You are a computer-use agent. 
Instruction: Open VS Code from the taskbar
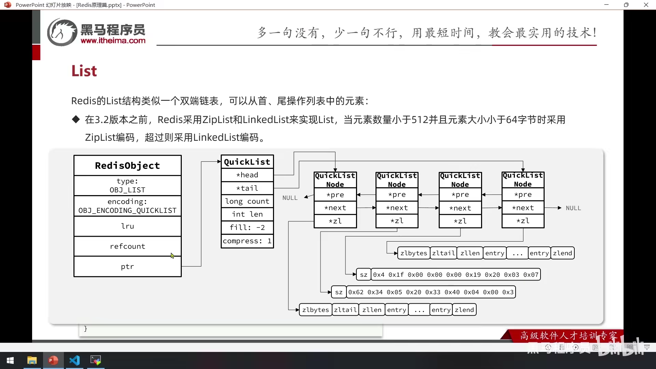click(x=74, y=360)
